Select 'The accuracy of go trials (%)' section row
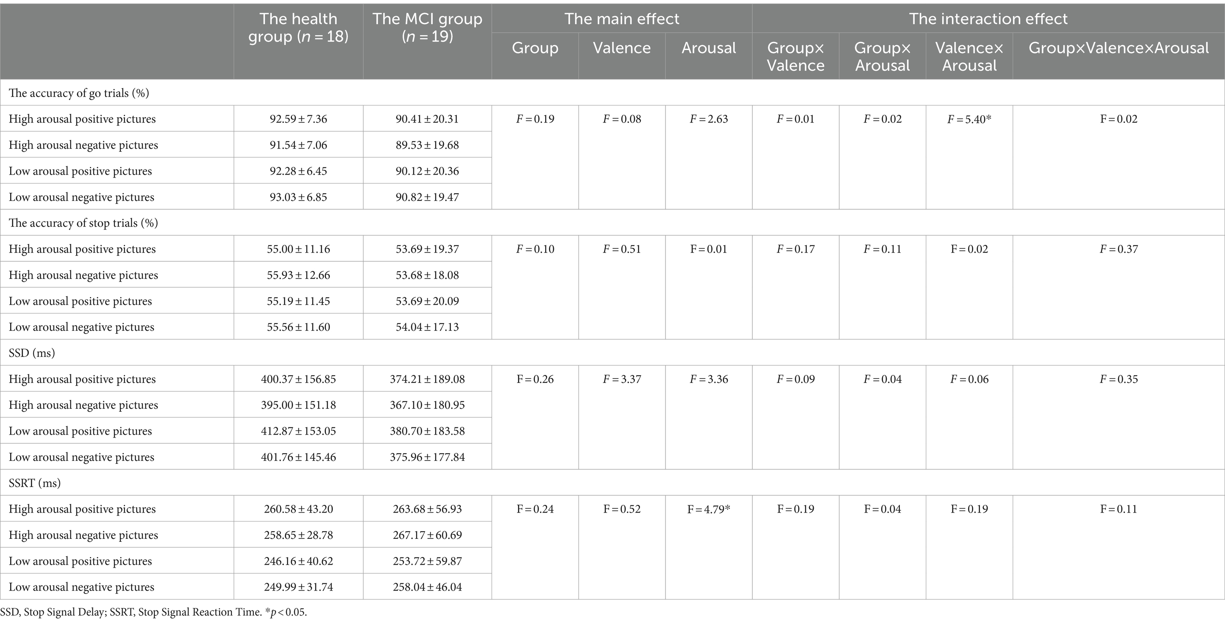1225x624 pixels. click(612, 92)
